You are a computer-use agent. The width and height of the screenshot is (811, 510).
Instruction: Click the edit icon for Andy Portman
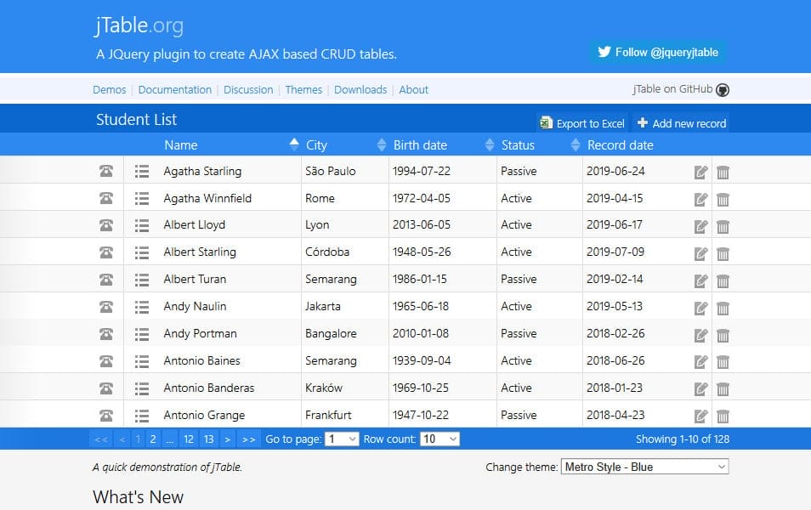(700, 334)
